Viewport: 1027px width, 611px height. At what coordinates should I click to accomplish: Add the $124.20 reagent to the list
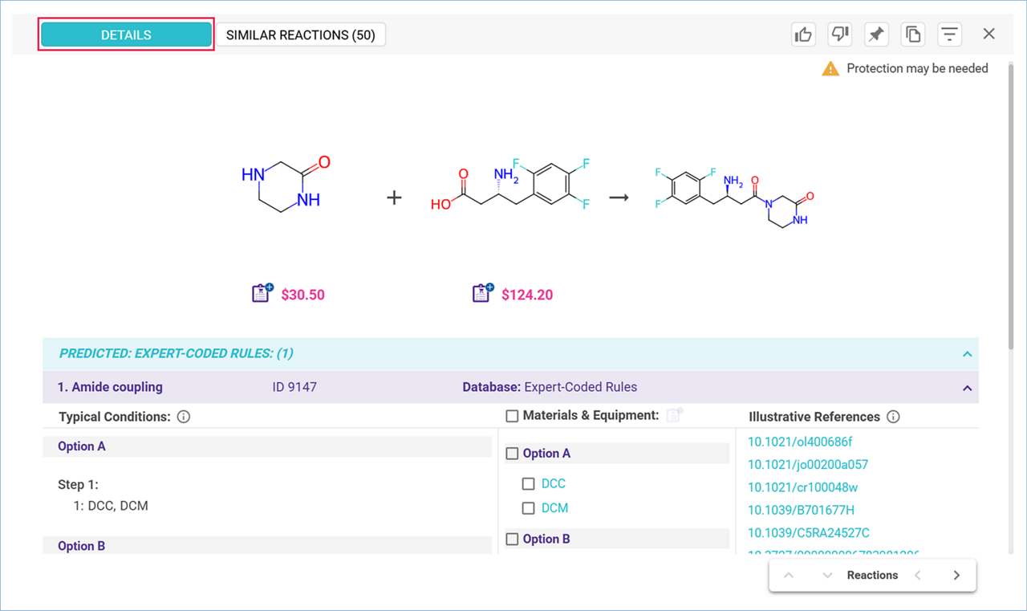click(x=482, y=293)
